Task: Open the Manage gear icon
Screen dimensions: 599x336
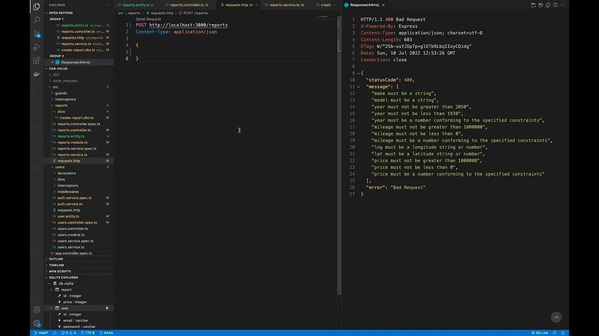Action: (x=37, y=323)
